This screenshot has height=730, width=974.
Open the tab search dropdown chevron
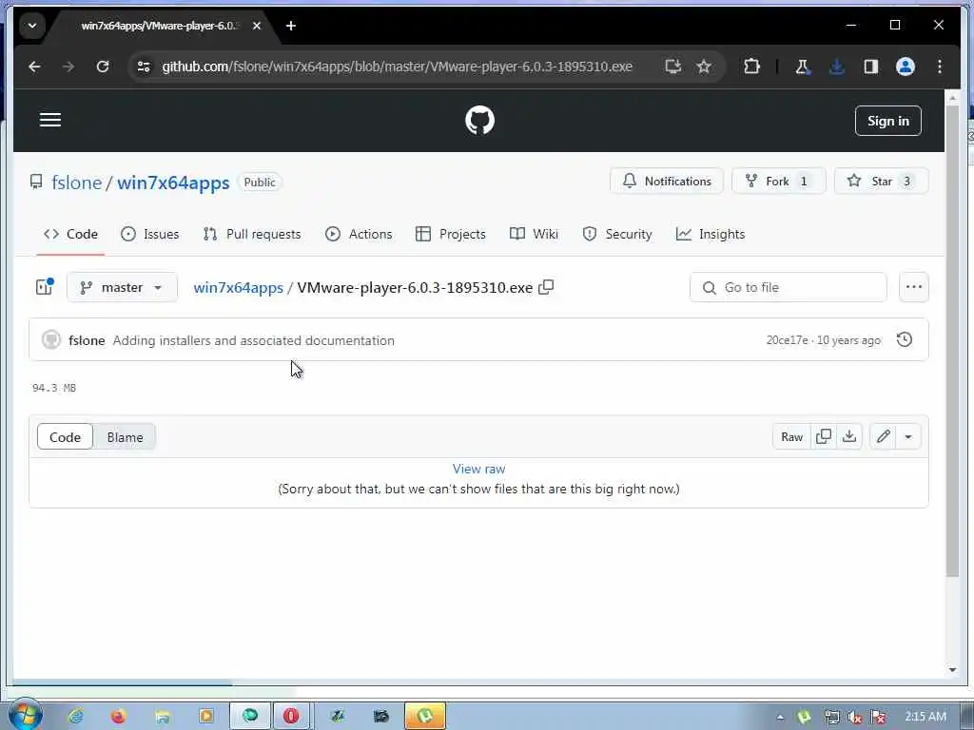32,26
